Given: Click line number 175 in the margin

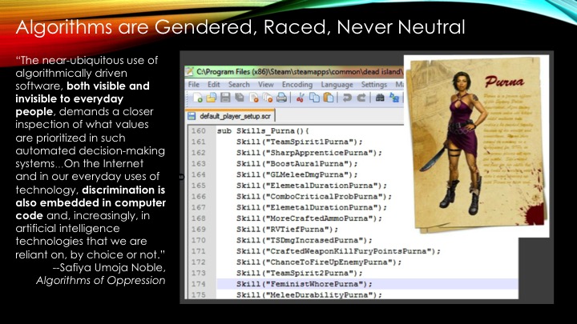Looking at the screenshot, I should click(x=199, y=295).
